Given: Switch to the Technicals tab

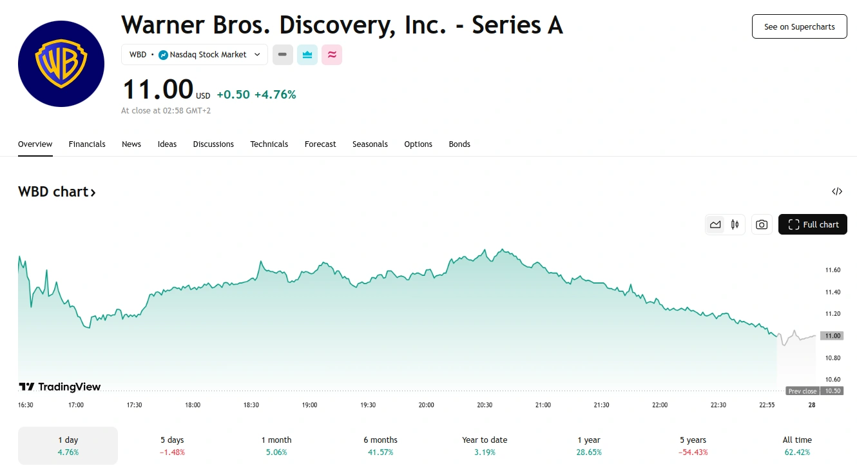Looking at the screenshot, I should click(269, 144).
